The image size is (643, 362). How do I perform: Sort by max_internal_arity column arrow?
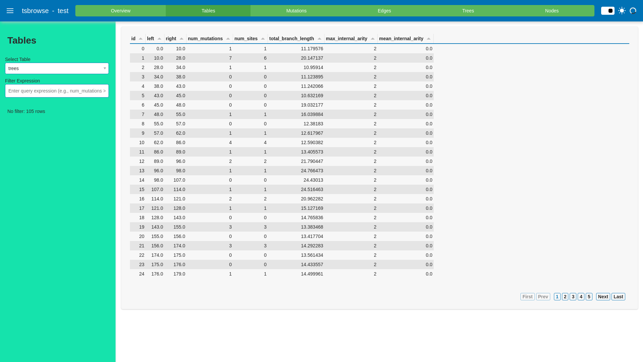[x=373, y=39]
